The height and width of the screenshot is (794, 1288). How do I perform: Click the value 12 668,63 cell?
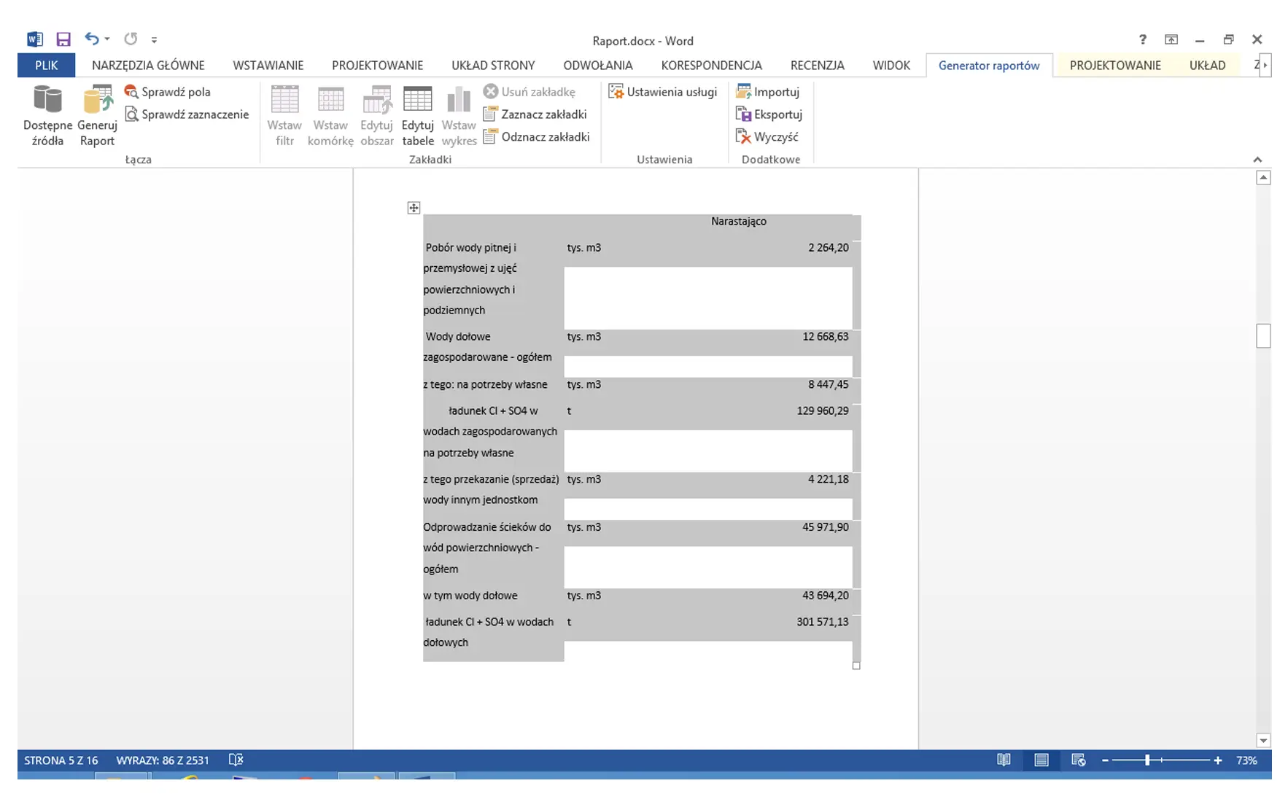click(x=825, y=337)
